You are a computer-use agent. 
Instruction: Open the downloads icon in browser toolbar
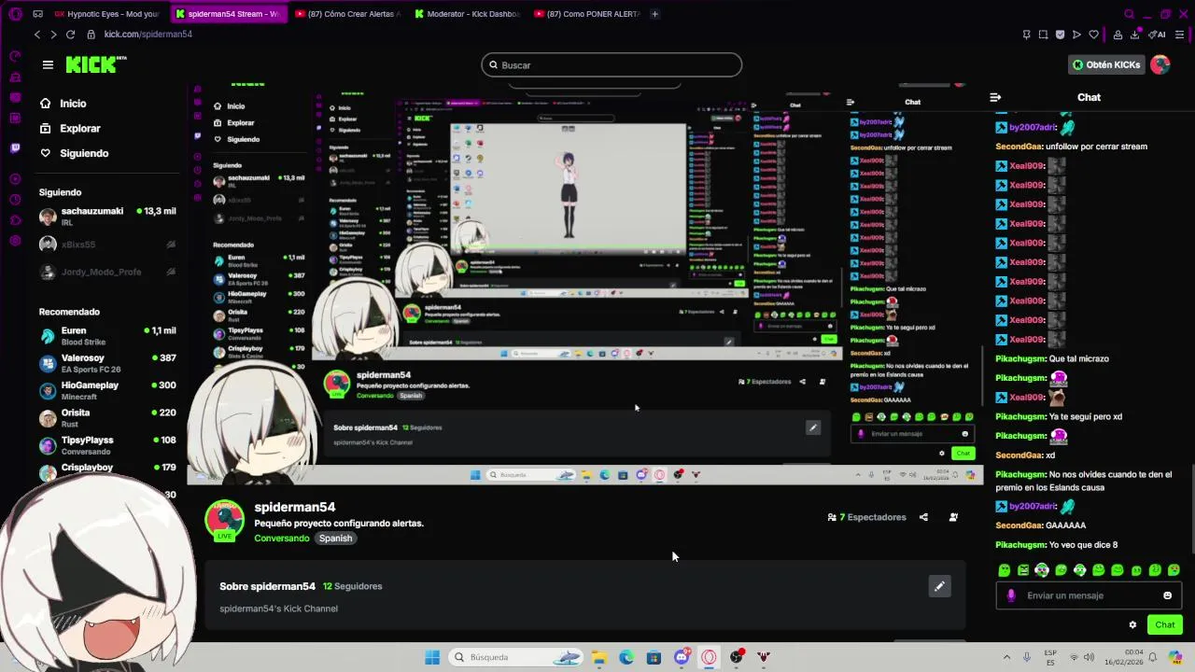click(1135, 35)
